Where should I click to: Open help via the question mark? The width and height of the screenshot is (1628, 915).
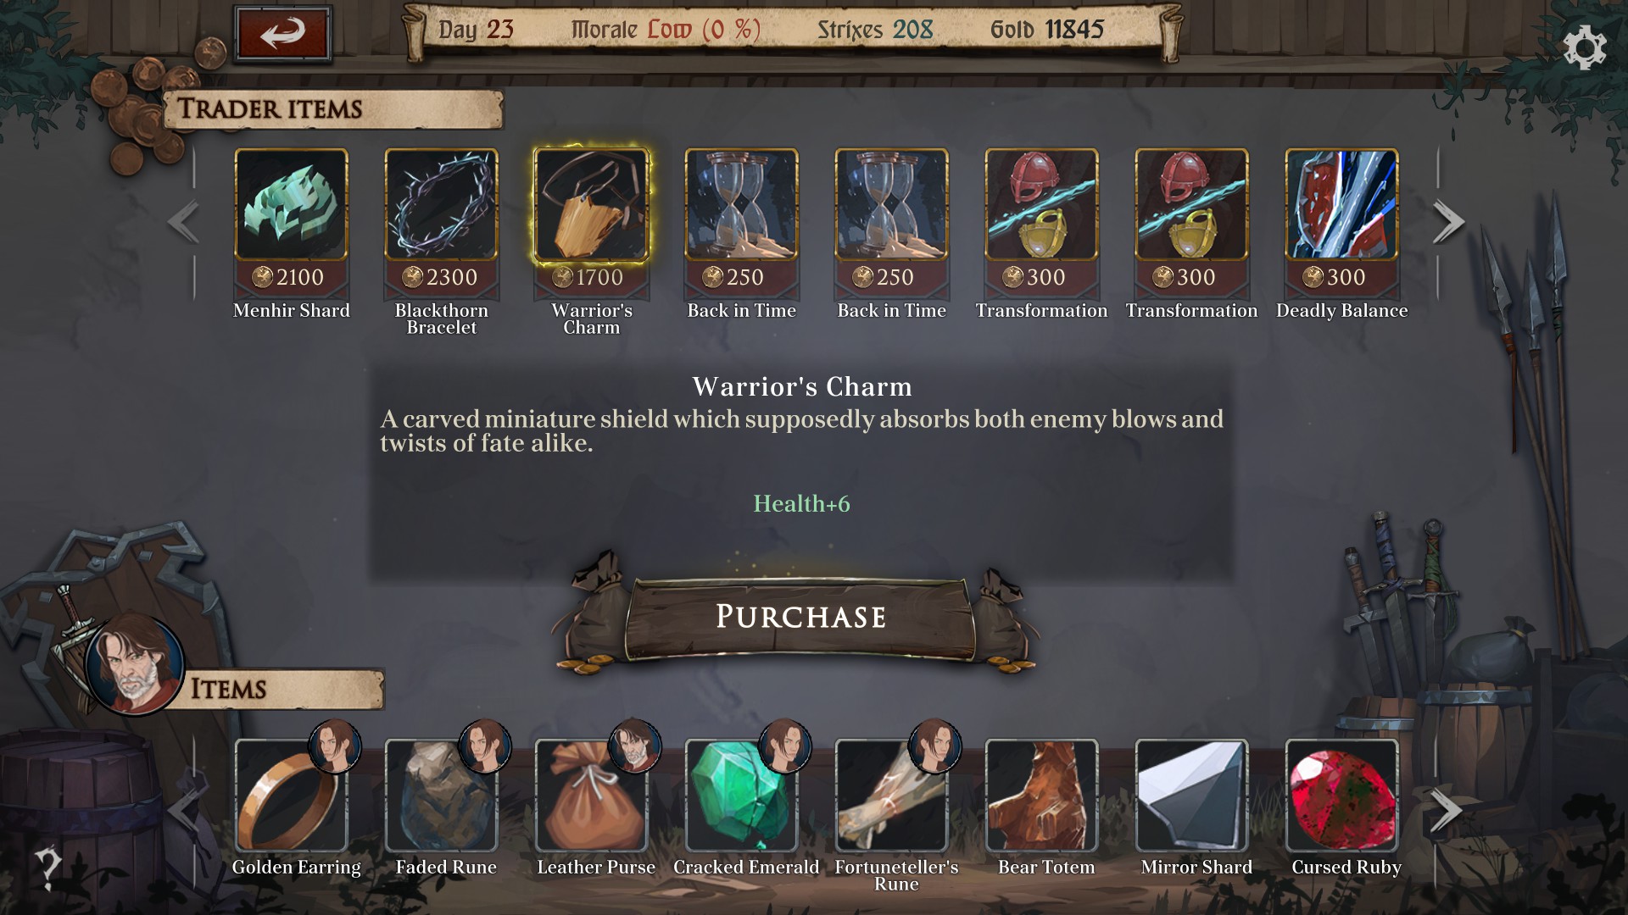click(x=47, y=868)
